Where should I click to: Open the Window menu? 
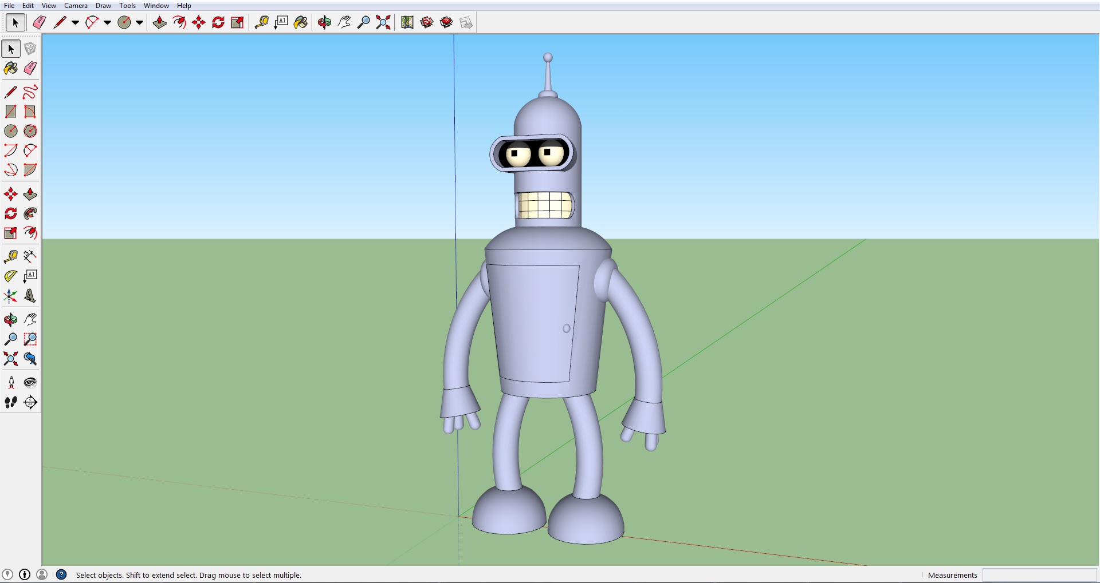point(156,6)
